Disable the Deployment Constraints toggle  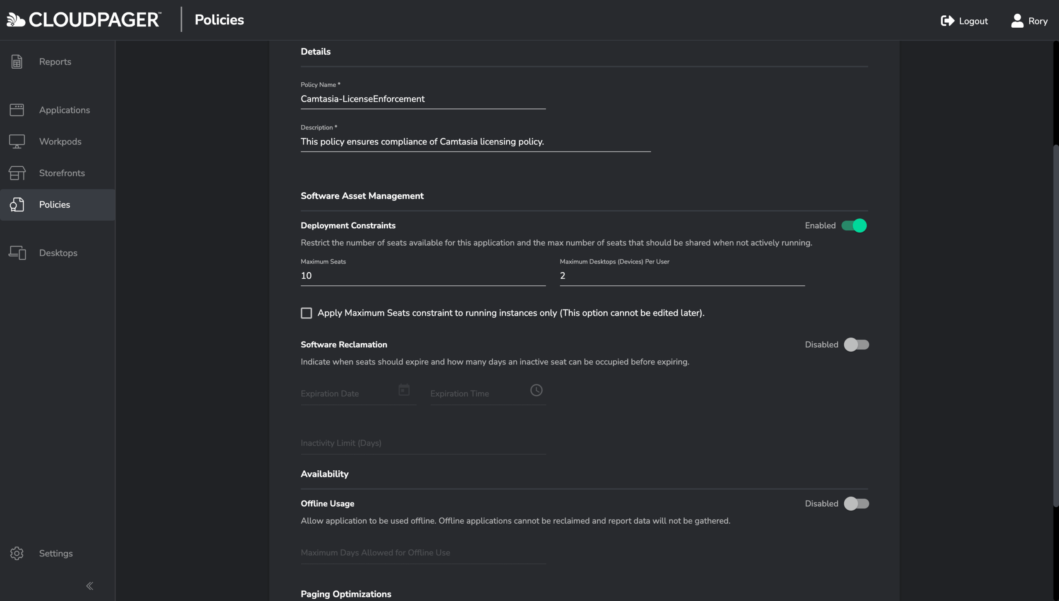tap(854, 225)
